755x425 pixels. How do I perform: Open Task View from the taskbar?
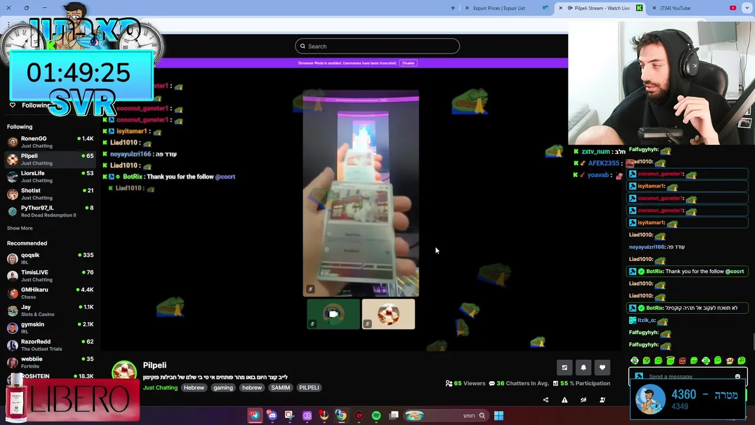(x=394, y=416)
